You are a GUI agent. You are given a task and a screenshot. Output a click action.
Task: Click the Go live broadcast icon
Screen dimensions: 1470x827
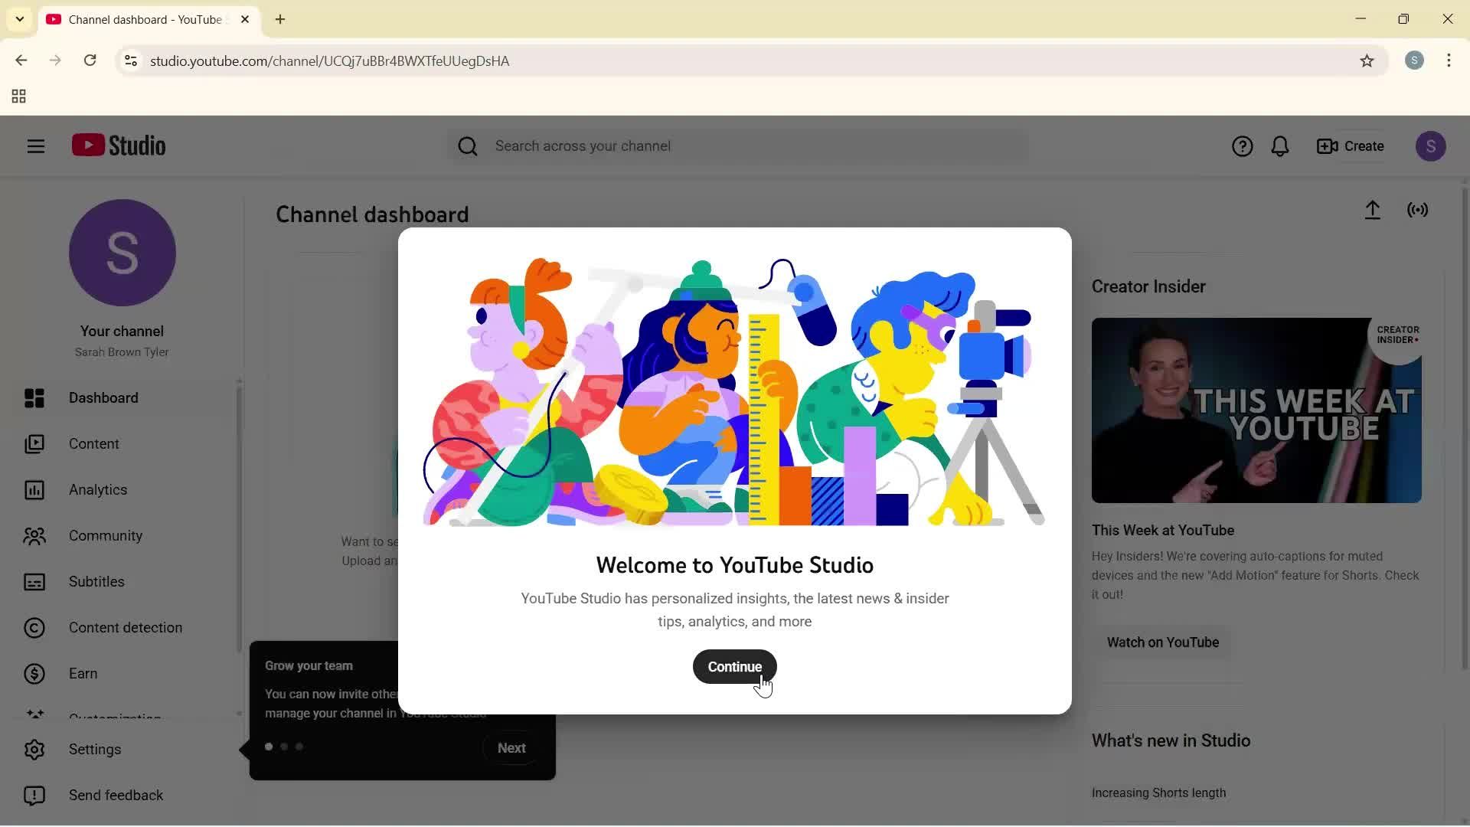click(1417, 211)
